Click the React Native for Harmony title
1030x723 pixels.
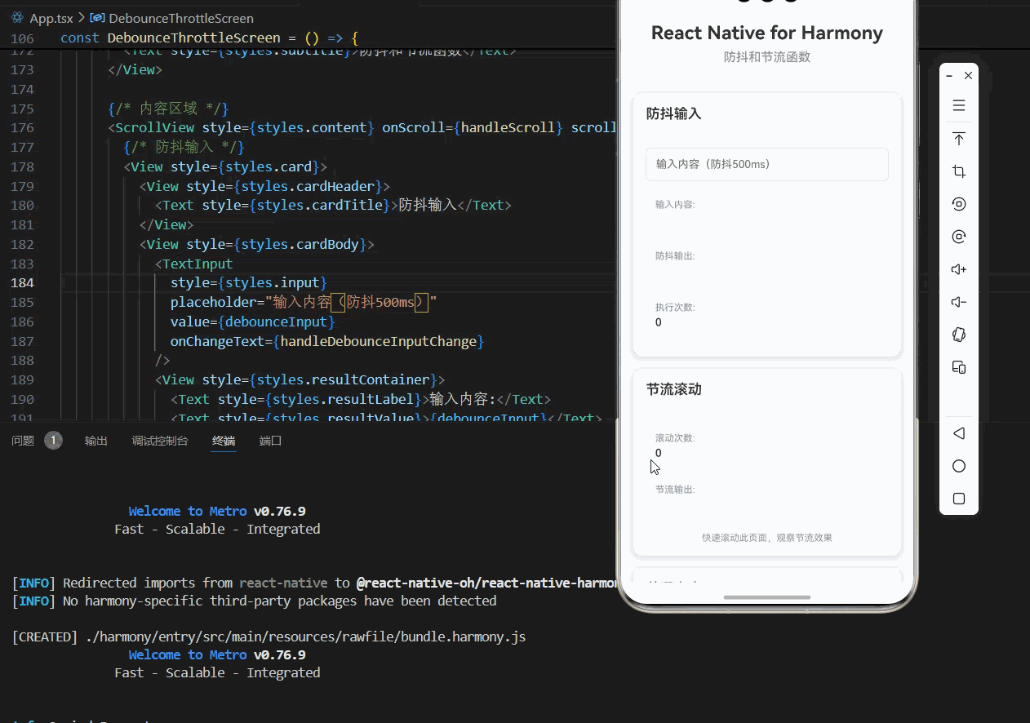(x=767, y=33)
